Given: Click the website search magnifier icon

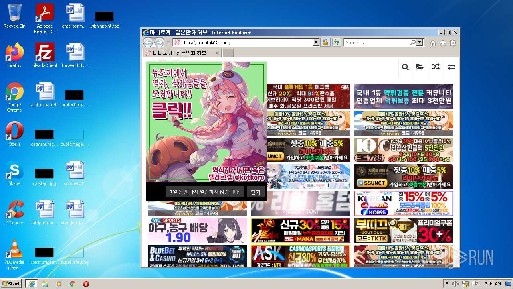Looking at the screenshot, I should click(405, 67).
